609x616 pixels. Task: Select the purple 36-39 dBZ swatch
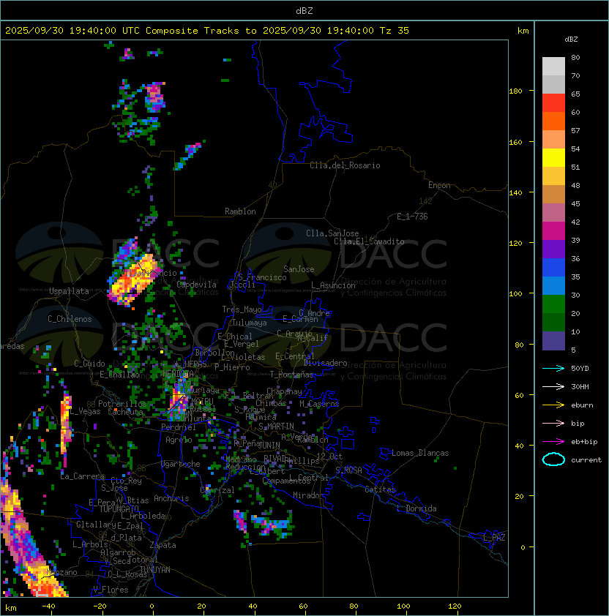click(553, 249)
